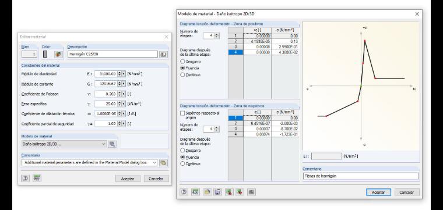Click cell 6.4516E-07 in negative table

coord(257,123)
